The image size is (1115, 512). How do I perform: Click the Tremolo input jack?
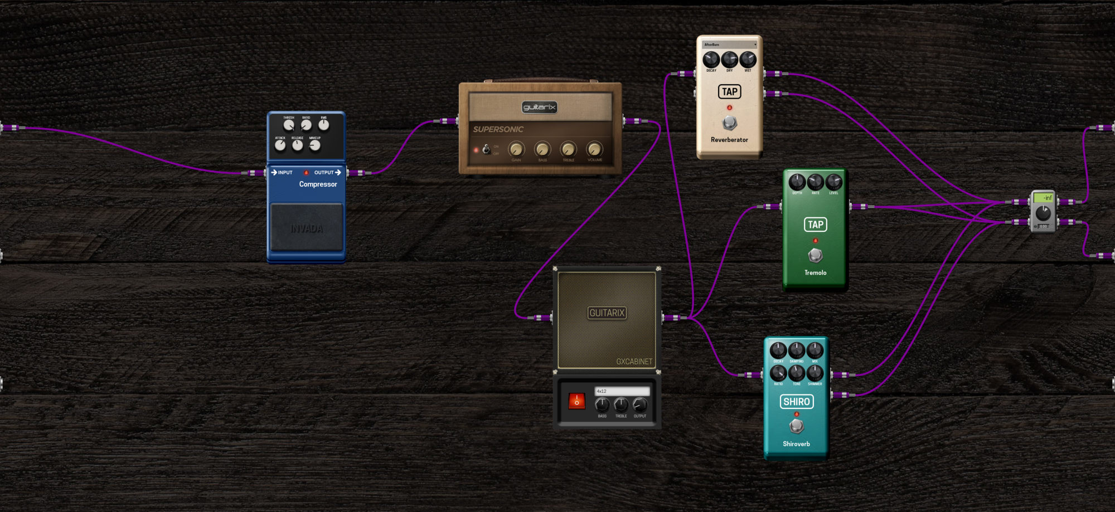[x=769, y=207]
